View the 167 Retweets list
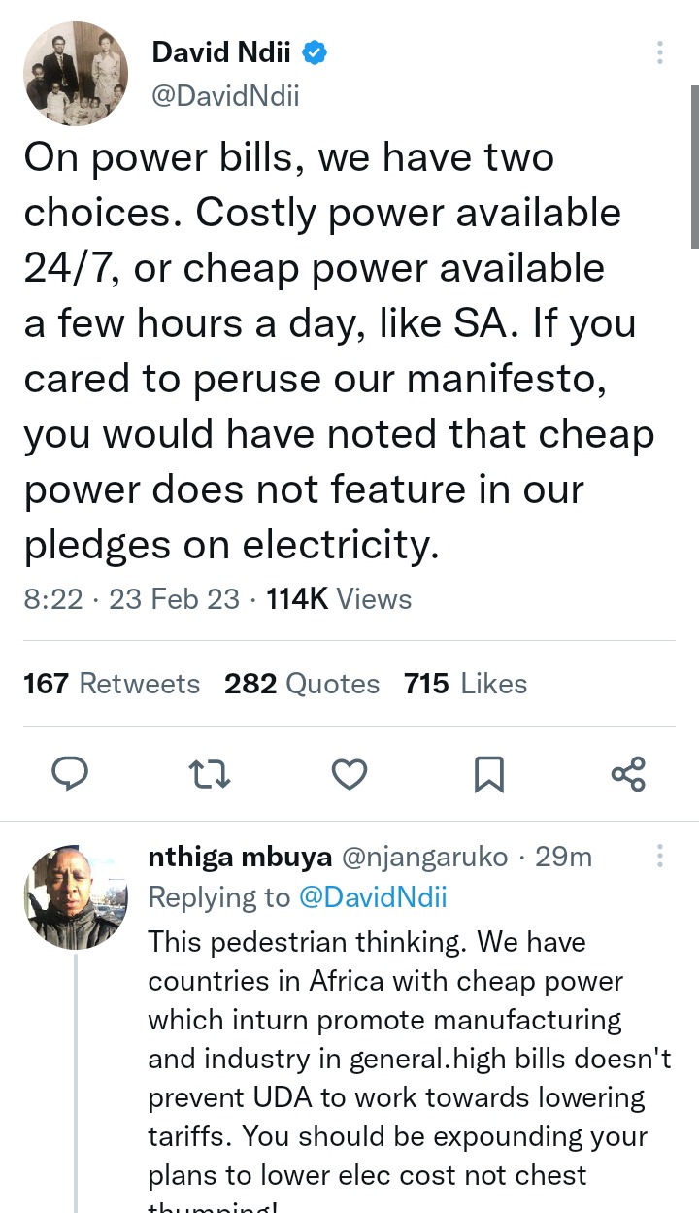This screenshot has height=1213, width=699. (x=112, y=684)
